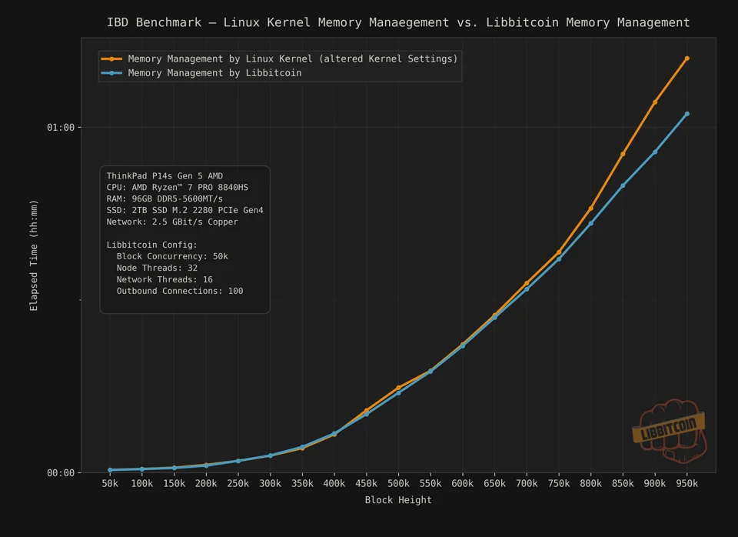Click the "950k" x-axis tick label
738x537 pixels.
[686, 483]
